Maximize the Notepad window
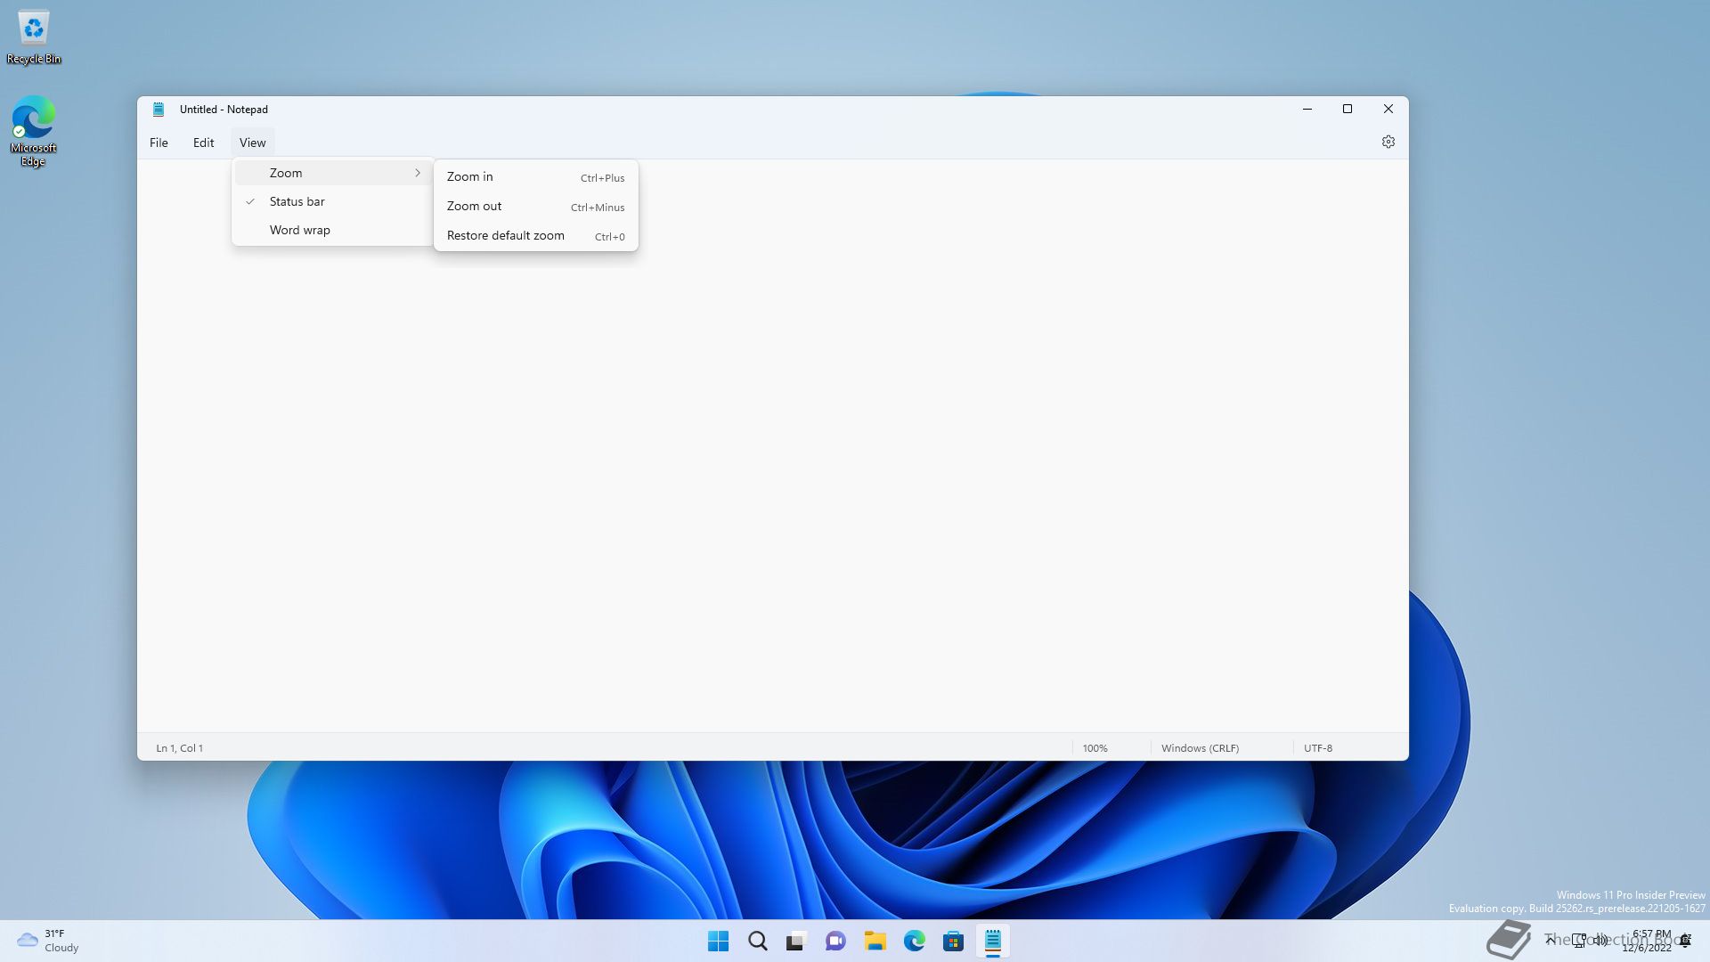1710x962 pixels. click(x=1348, y=109)
